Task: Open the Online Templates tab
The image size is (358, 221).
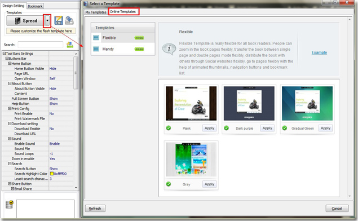Action: pyautogui.click(x=123, y=11)
